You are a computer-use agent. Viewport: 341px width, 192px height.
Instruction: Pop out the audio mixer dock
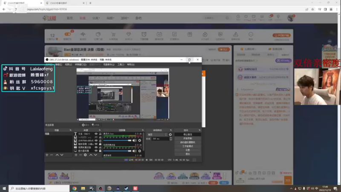click(143, 130)
